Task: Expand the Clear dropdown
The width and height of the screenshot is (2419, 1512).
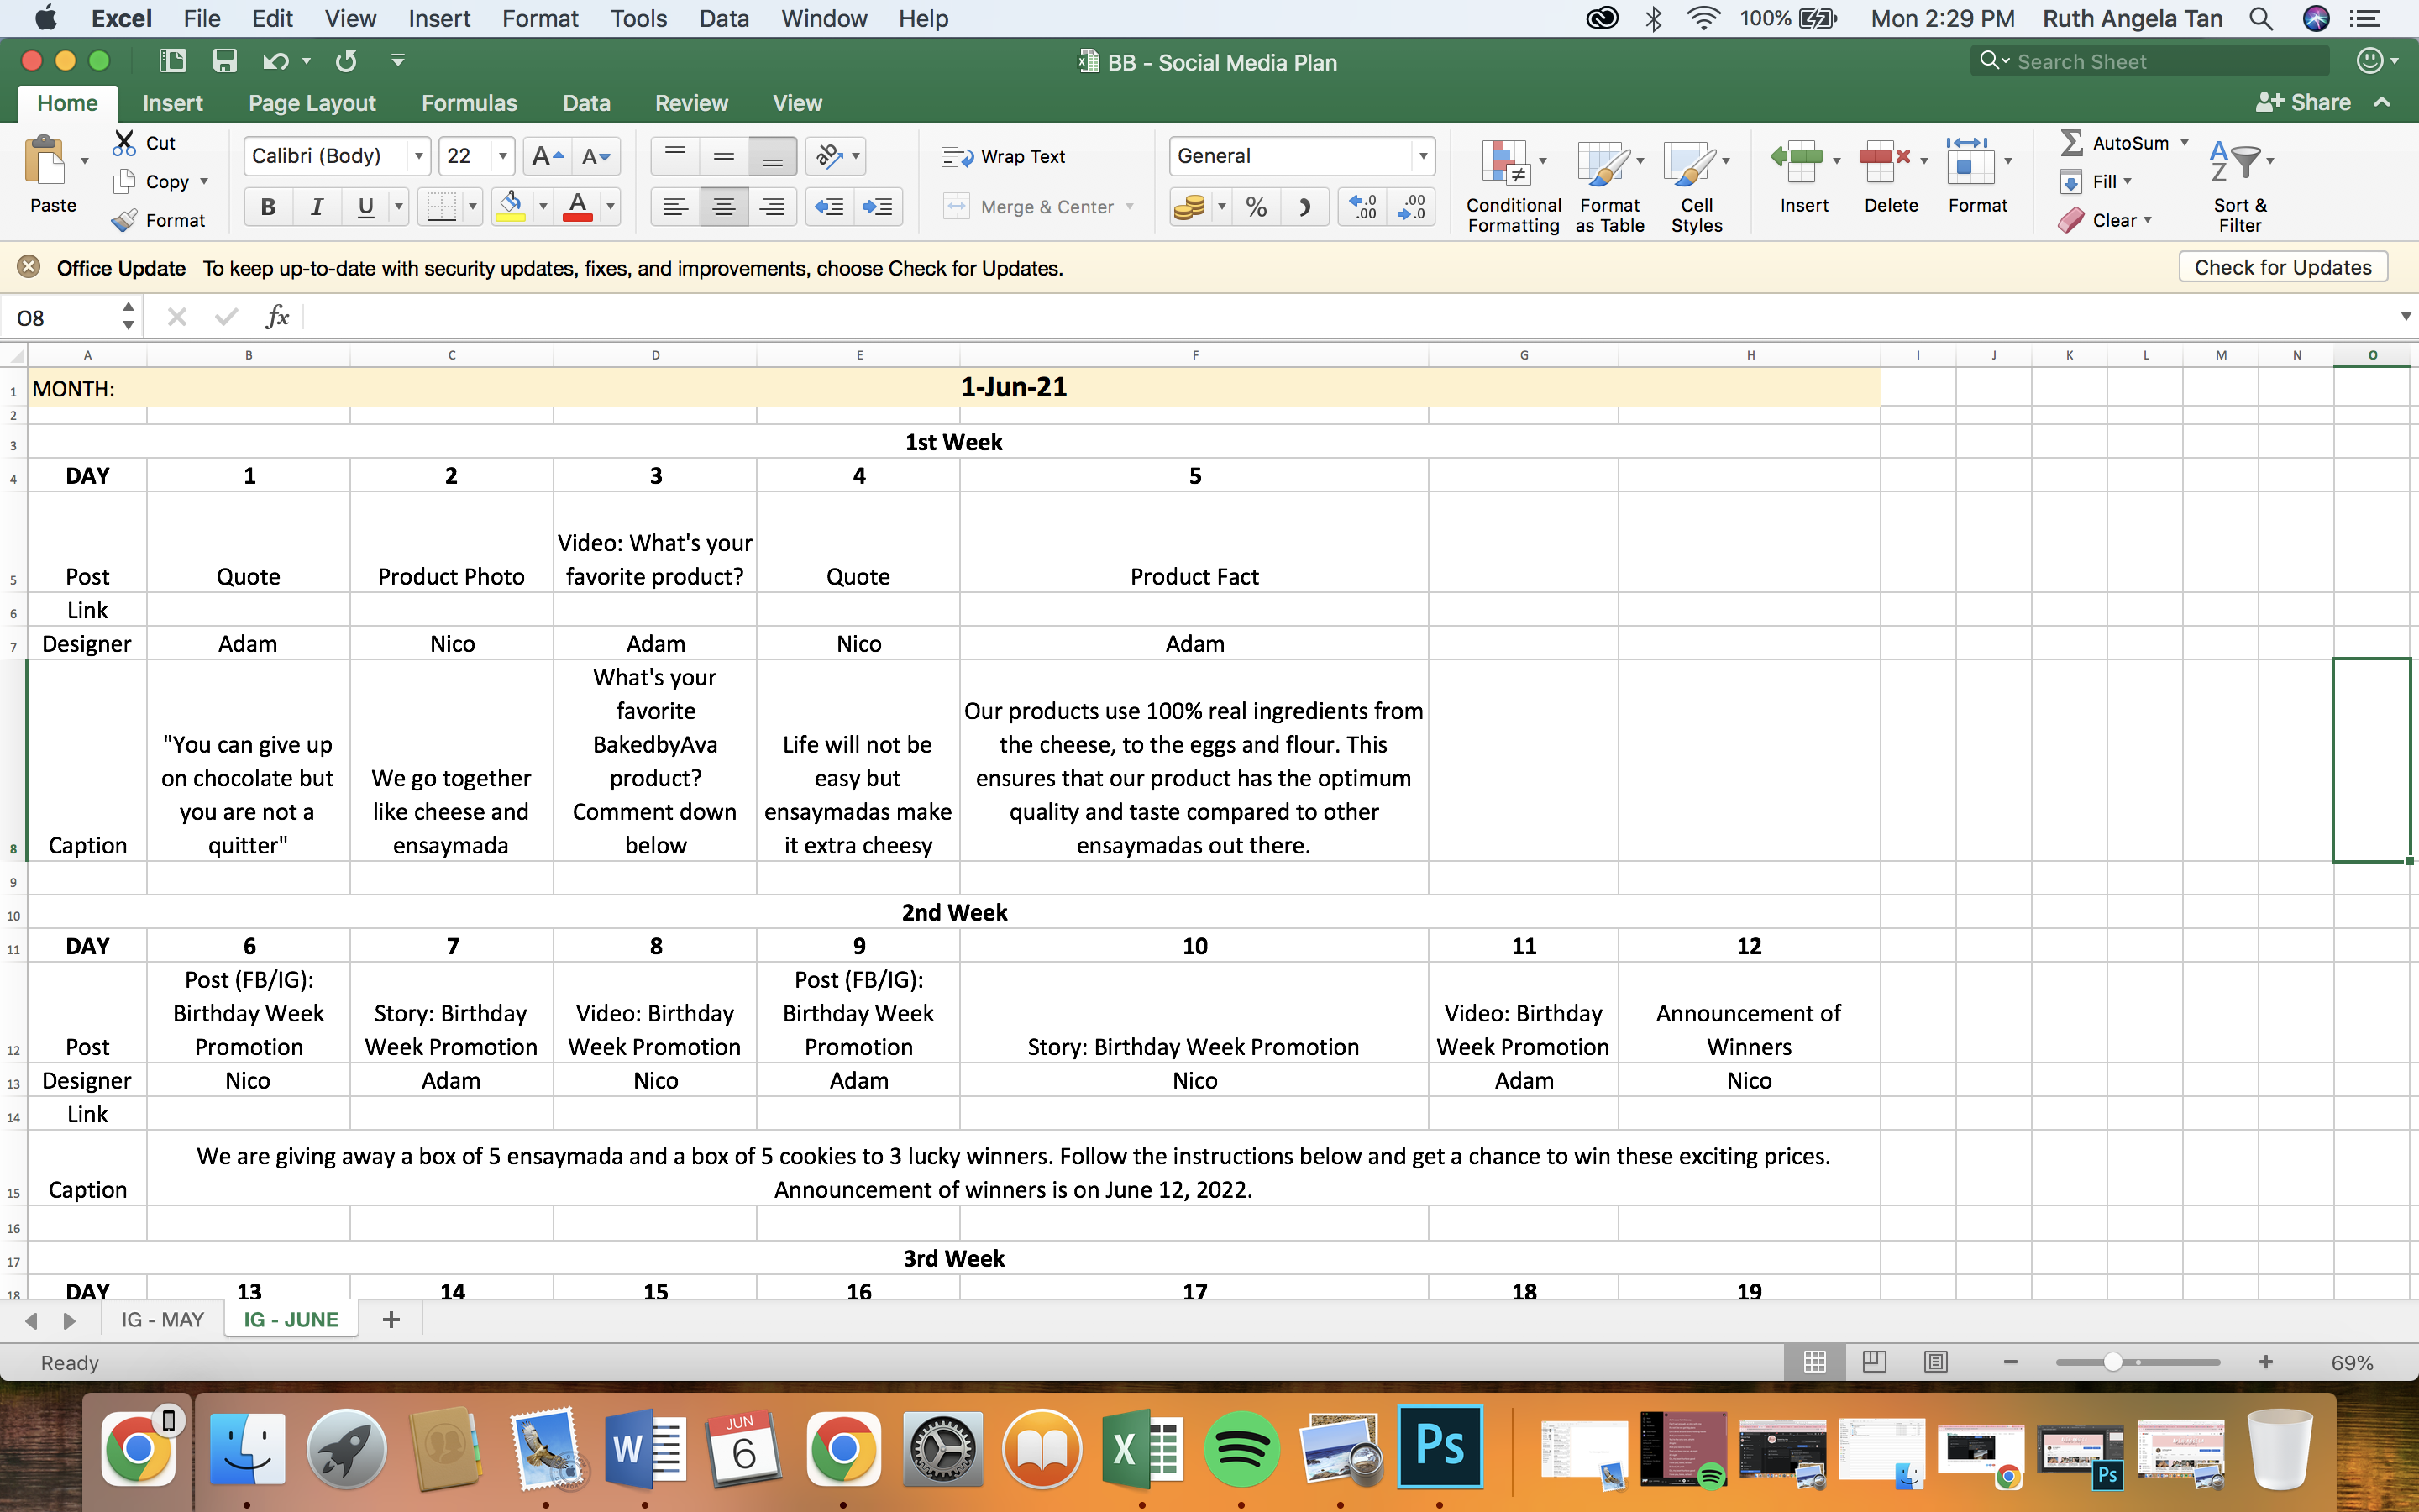Action: click(2147, 220)
